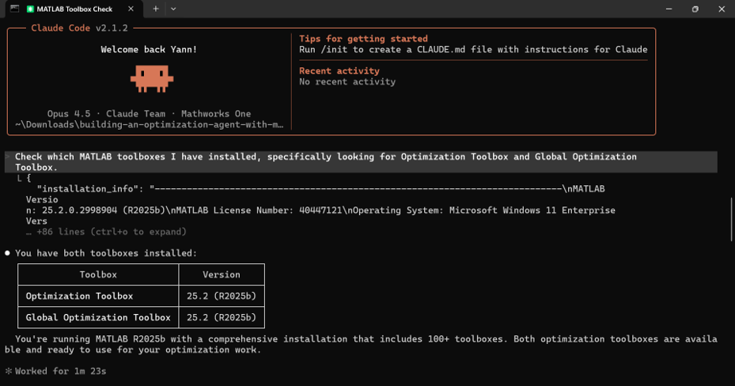This screenshot has width=735, height=386.
Task: Expand the '+86 lines (ctrl+o to expand)' output
Action: tap(106, 232)
